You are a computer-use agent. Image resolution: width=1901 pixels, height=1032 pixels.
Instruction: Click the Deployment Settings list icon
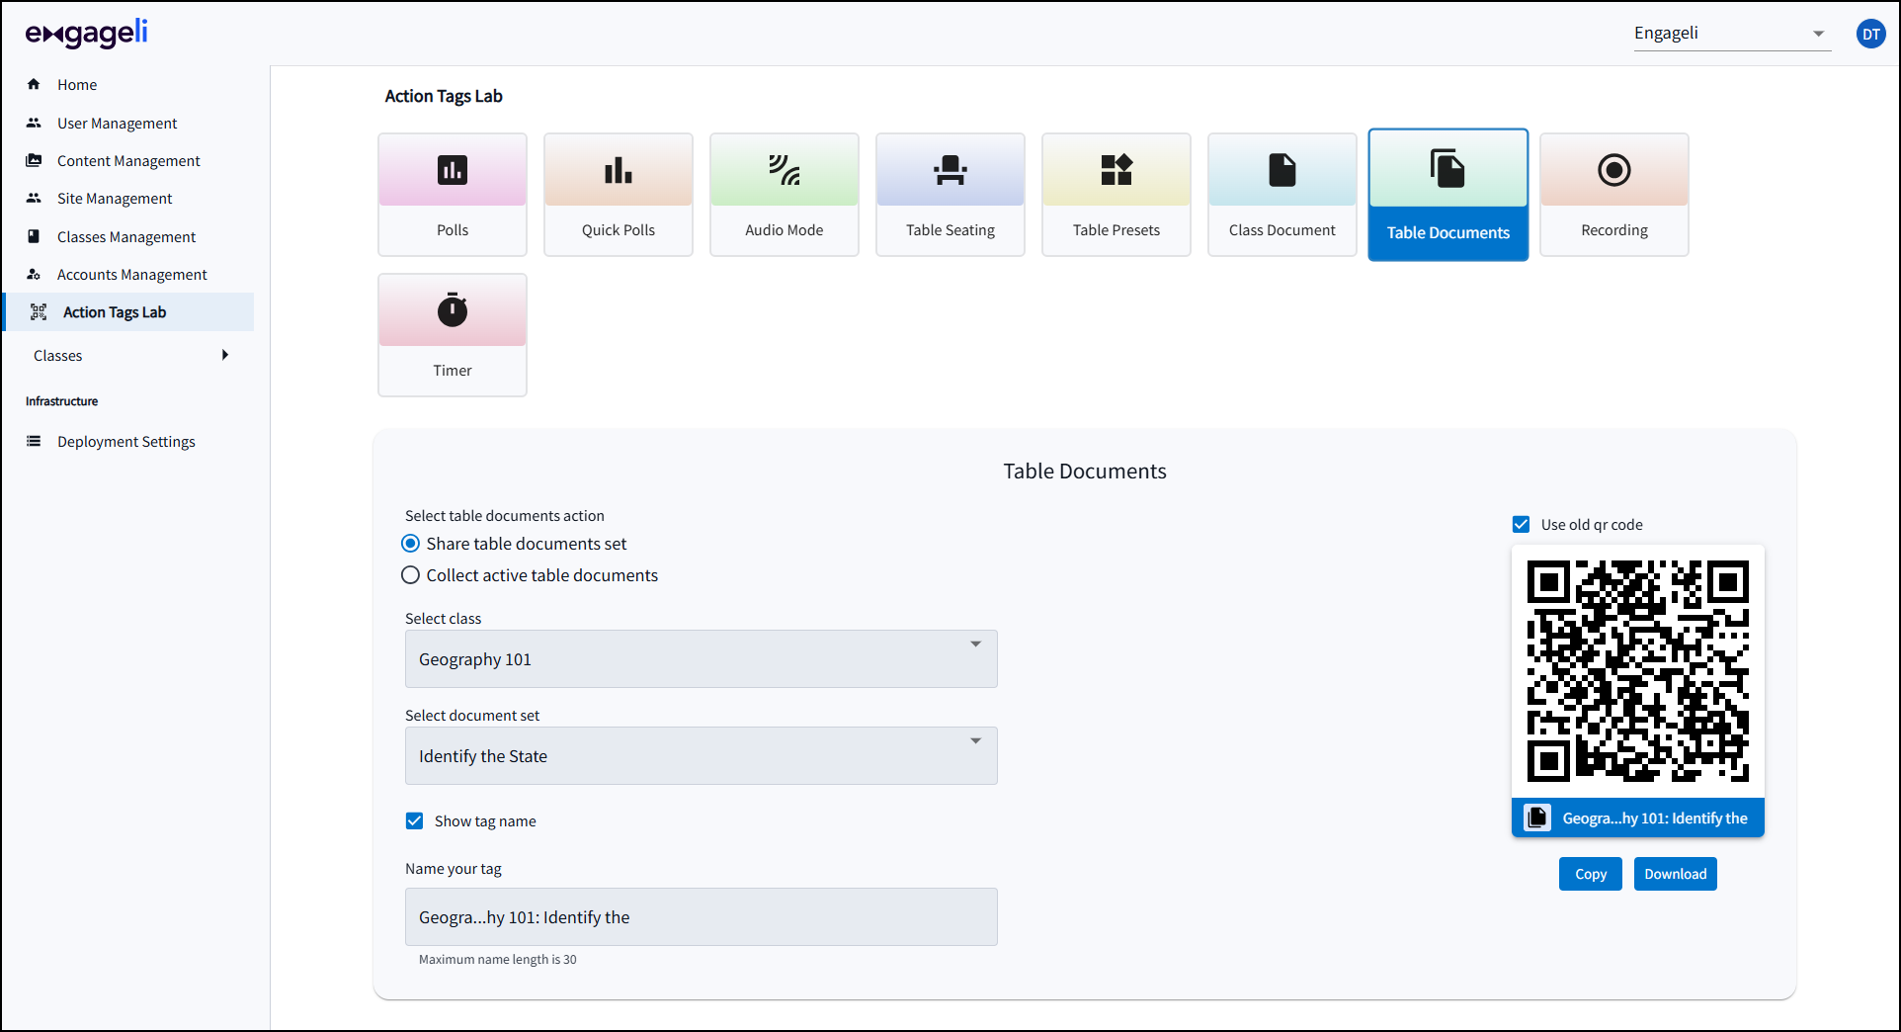(x=34, y=441)
